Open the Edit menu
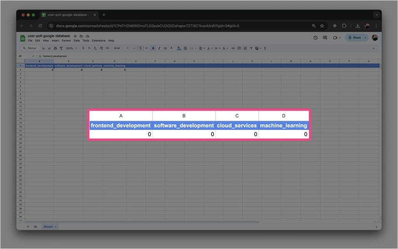The width and height of the screenshot is (398, 249). [38, 40]
